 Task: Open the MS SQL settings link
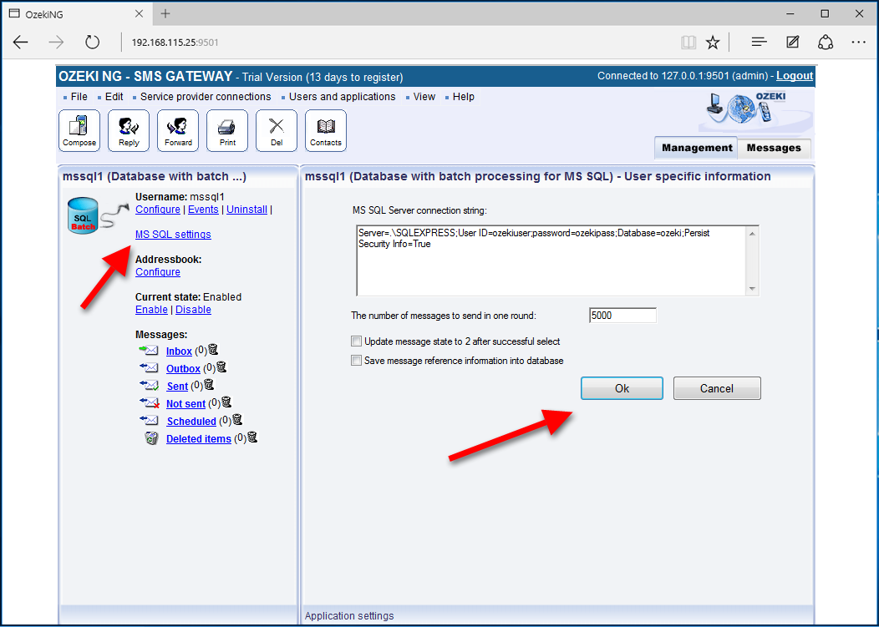point(173,234)
